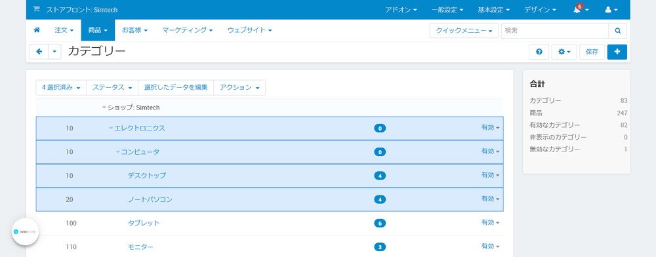The width and height of the screenshot is (656, 257).
Task: Click the Demo Store round badge
Action: tap(26, 231)
